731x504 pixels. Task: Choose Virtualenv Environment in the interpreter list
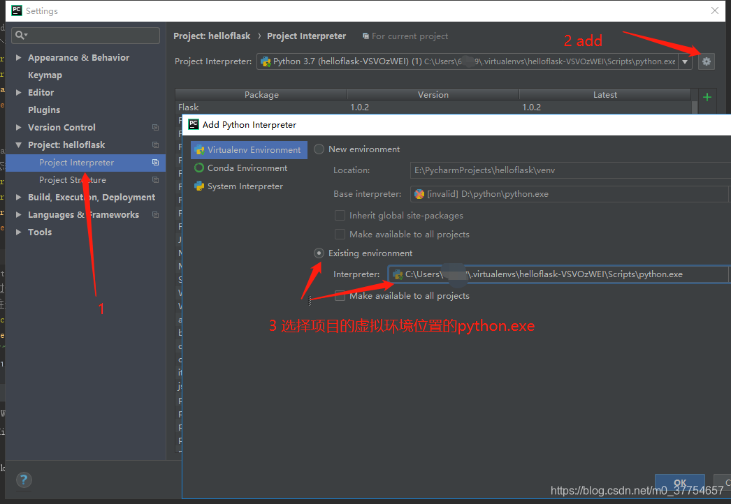coord(249,150)
